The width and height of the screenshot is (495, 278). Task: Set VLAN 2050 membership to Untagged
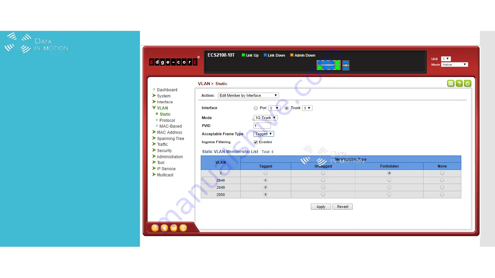(x=323, y=194)
